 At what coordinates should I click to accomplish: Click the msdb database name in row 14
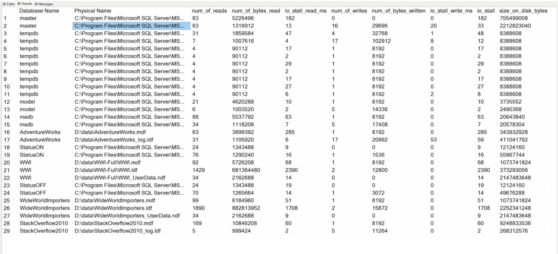coord(26,117)
